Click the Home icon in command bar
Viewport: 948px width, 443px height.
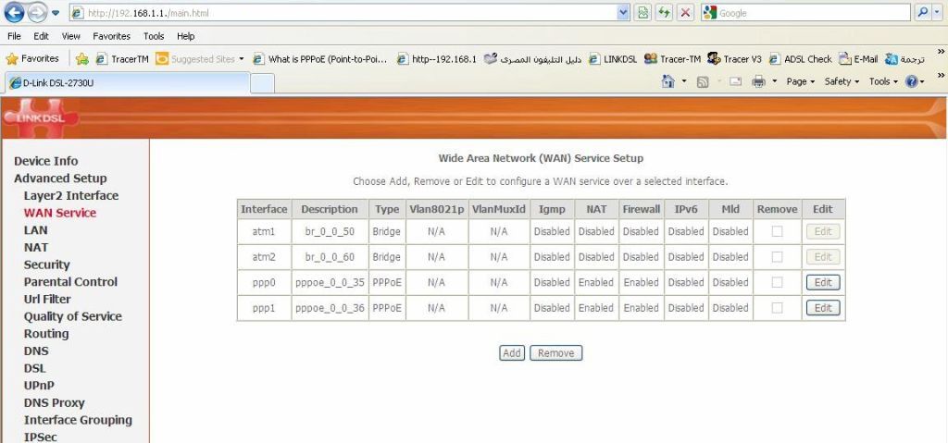coord(668,81)
